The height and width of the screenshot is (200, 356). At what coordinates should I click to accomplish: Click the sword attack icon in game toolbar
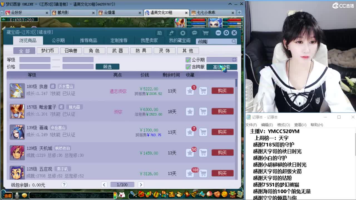(x=133, y=194)
